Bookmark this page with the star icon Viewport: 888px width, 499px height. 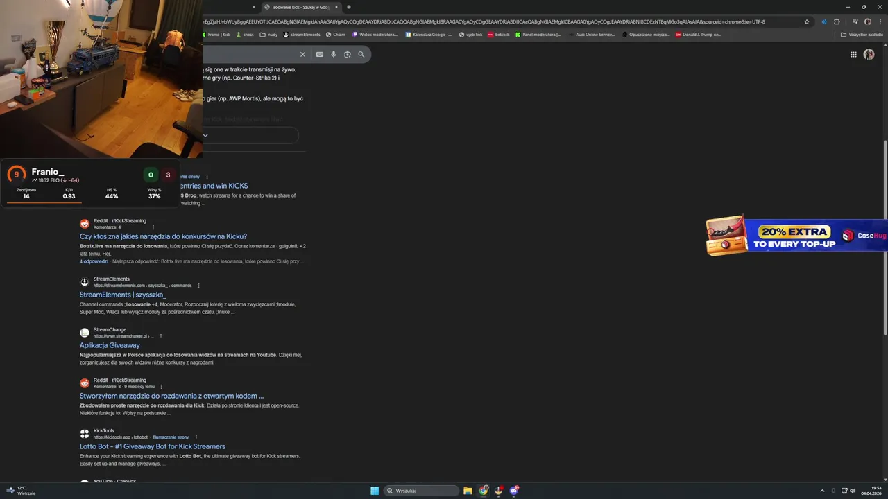[807, 21]
